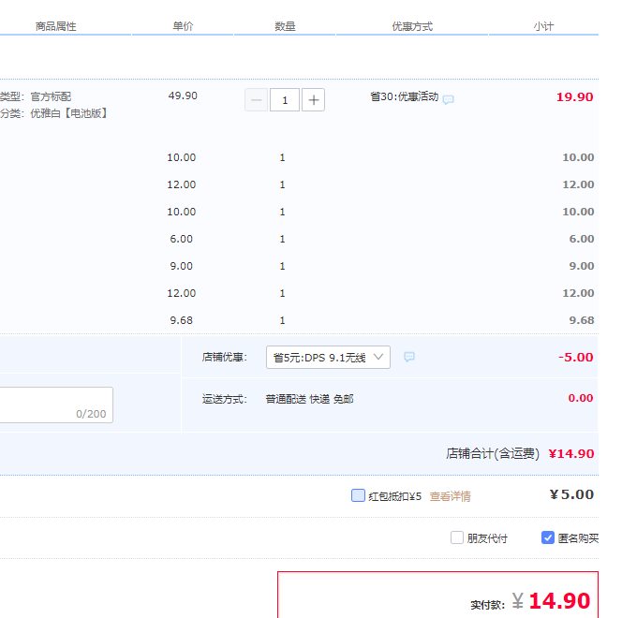Click the unit price 6.00
Image resolution: width=622 pixels, height=618 pixels.
[182, 239]
